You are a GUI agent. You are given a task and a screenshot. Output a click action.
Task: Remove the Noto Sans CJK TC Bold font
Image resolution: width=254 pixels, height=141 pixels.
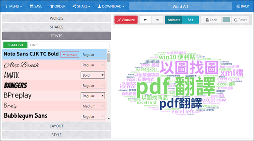[x=70, y=54]
